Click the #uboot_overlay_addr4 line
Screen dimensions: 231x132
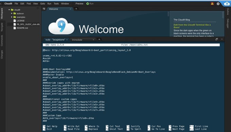(73, 102)
